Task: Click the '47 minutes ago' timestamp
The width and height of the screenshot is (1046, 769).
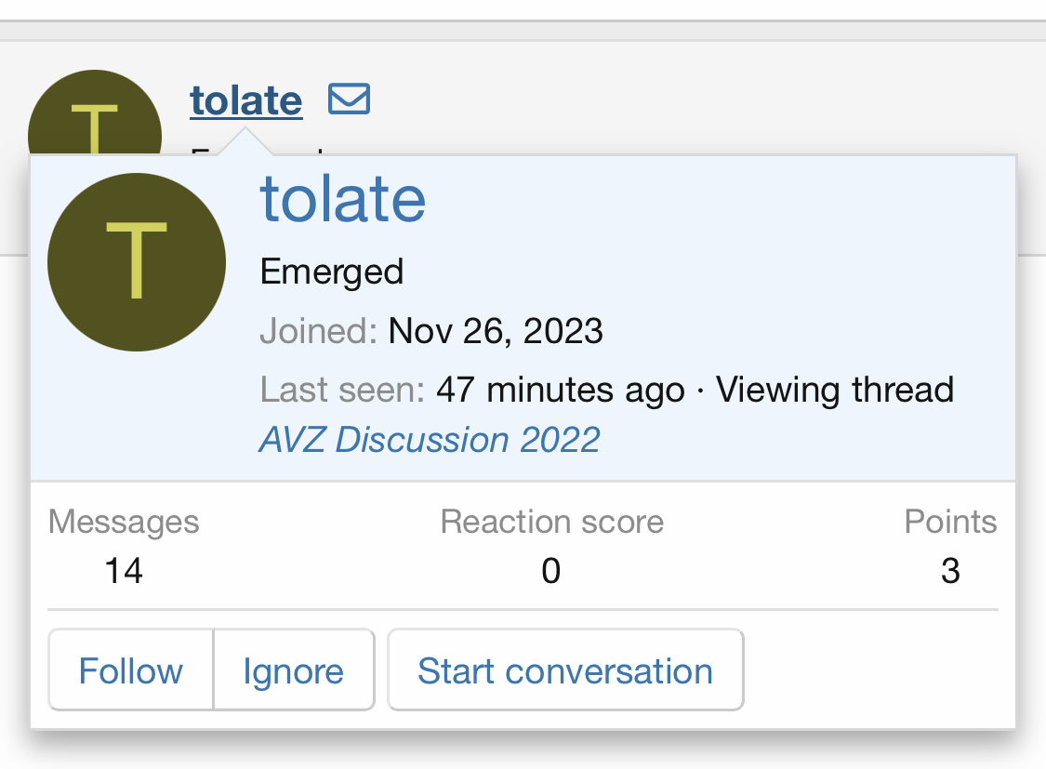Action: click(561, 389)
